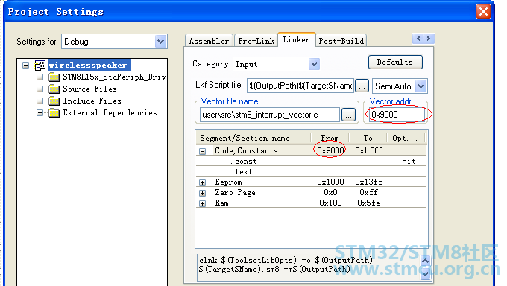507x286 pixels.
Task: Edit the Lkf Script file field
Action: pos(300,86)
